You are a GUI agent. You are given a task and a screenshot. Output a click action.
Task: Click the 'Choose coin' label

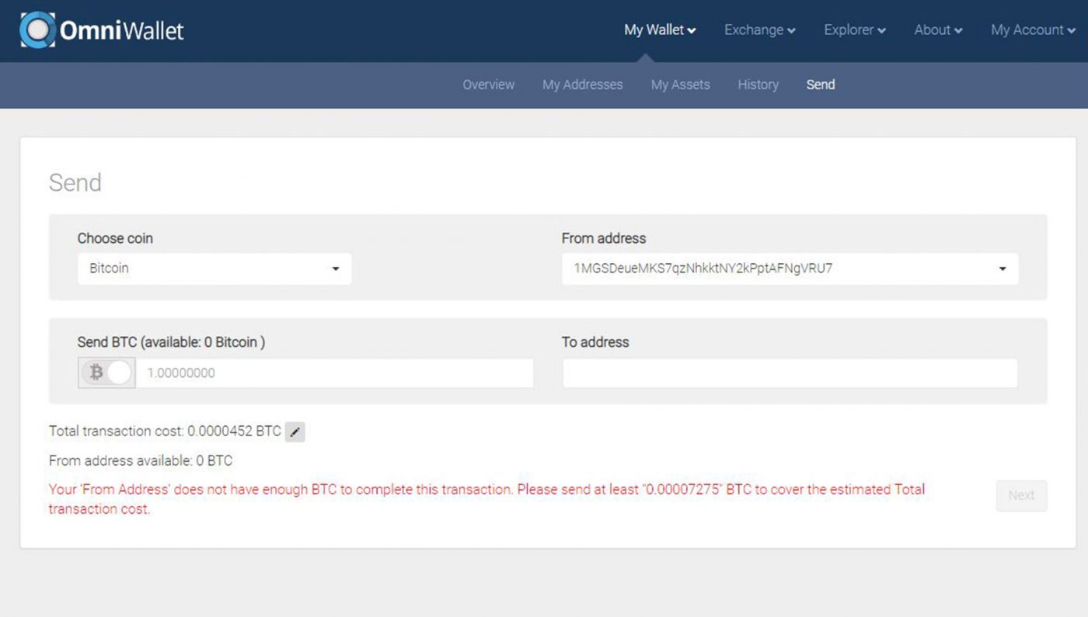pyautogui.click(x=115, y=238)
